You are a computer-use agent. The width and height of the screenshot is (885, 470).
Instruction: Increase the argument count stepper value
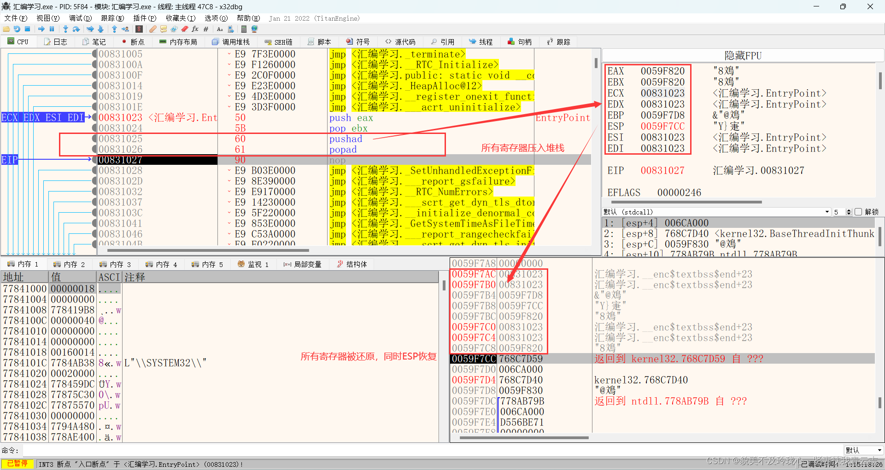pyautogui.click(x=849, y=209)
